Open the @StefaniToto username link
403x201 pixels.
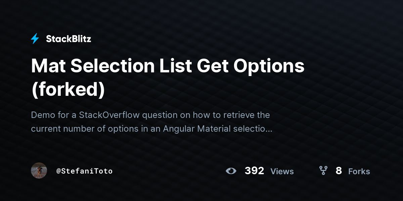(x=84, y=171)
